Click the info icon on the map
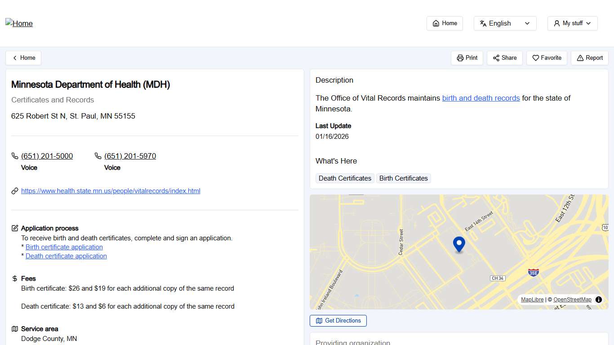The height and width of the screenshot is (345, 614). tap(598, 299)
